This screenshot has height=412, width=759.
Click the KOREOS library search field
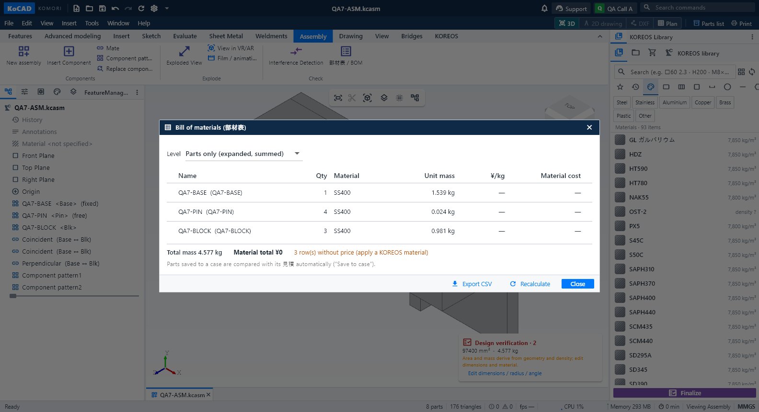675,72
